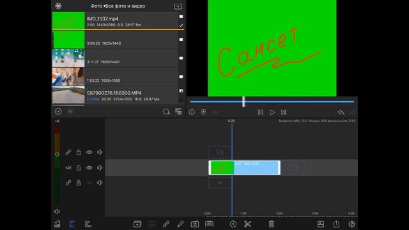
Task: Select the clip with duration 1:53.22
Action: coord(115,77)
